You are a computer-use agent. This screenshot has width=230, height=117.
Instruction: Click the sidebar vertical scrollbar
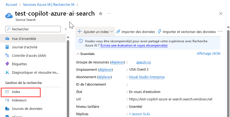[68, 78]
